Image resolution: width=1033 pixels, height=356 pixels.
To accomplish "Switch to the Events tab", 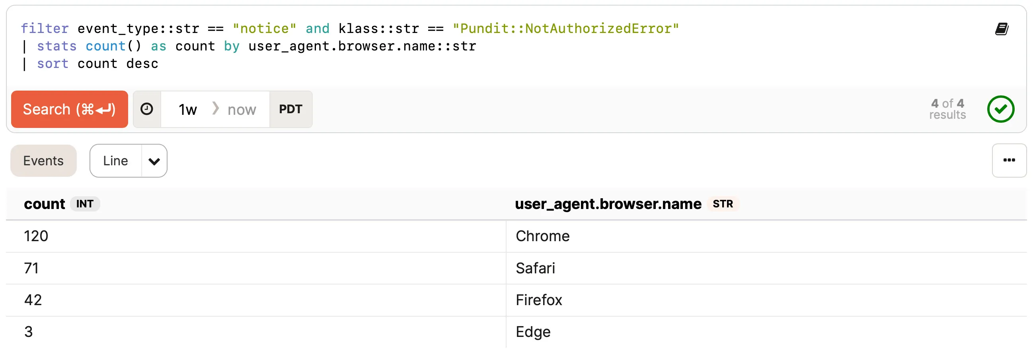I will tap(43, 161).
